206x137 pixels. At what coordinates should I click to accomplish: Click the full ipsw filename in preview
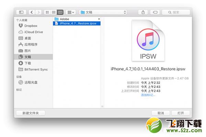148,69
